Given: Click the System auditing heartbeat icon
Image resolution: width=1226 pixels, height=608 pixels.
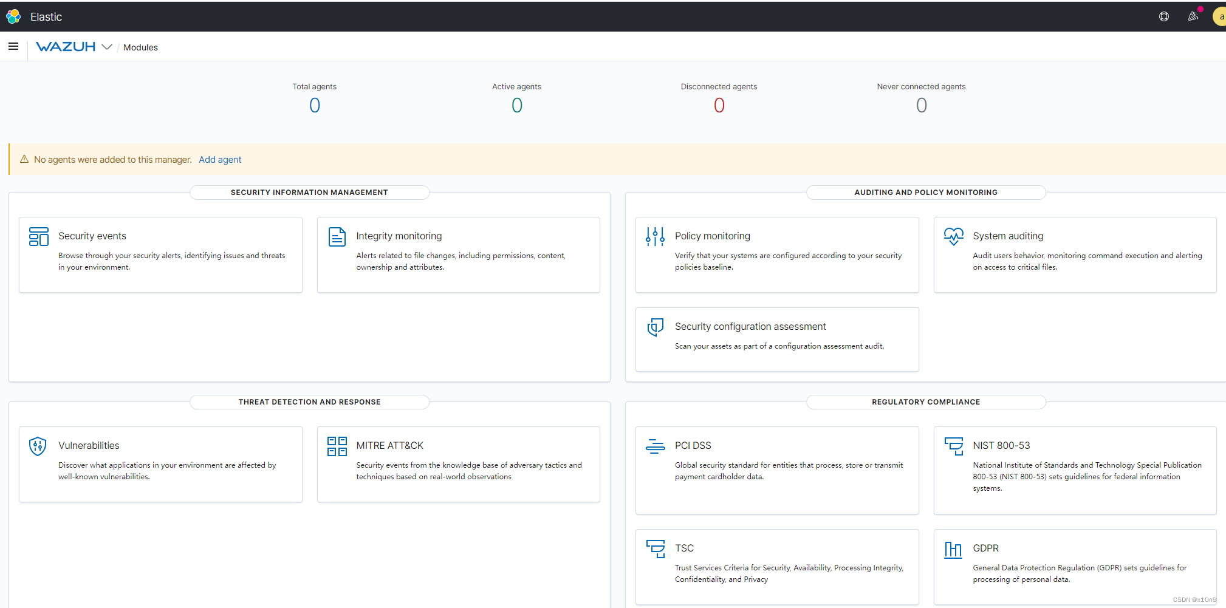Looking at the screenshot, I should (953, 236).
